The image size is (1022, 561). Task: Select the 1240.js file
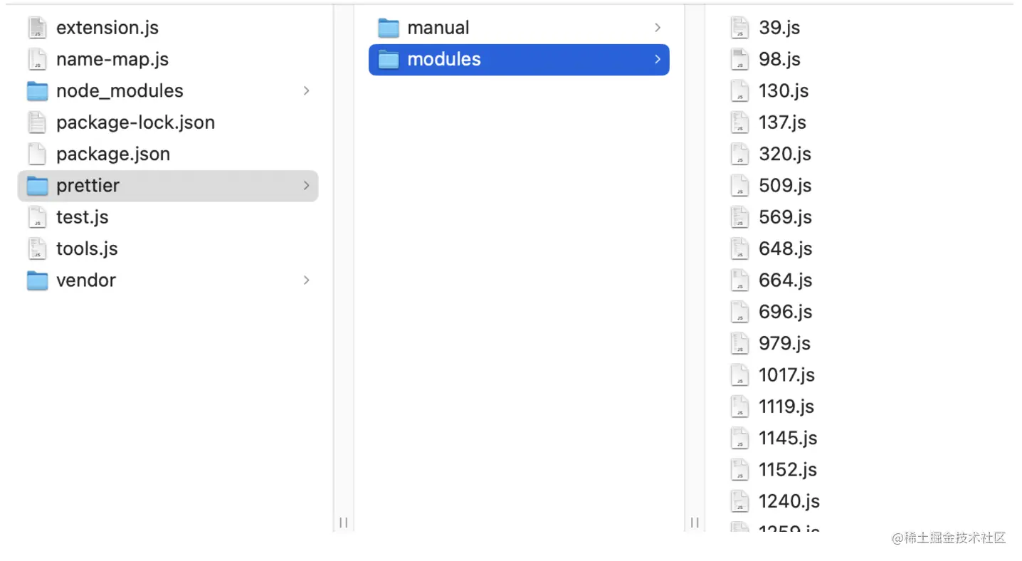tap(789, 501)
